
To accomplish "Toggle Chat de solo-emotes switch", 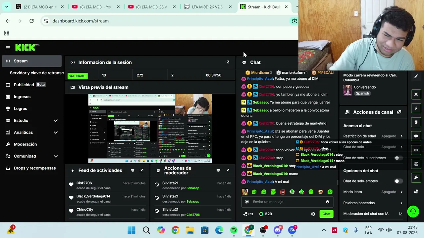I will 398,181.
